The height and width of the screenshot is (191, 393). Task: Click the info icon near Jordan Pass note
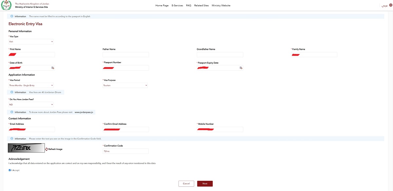coord(12,112)
